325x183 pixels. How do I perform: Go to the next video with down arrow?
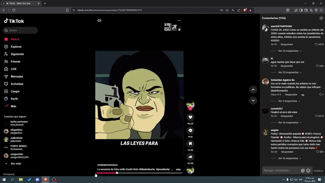point(253,100)
